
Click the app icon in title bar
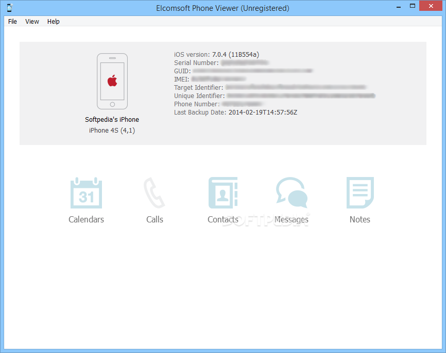tap(10, 8)
